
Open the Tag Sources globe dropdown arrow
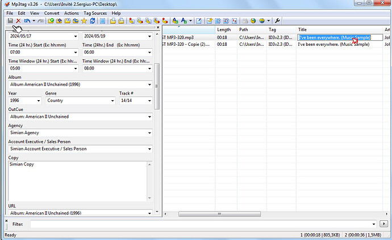pos(269,21)
